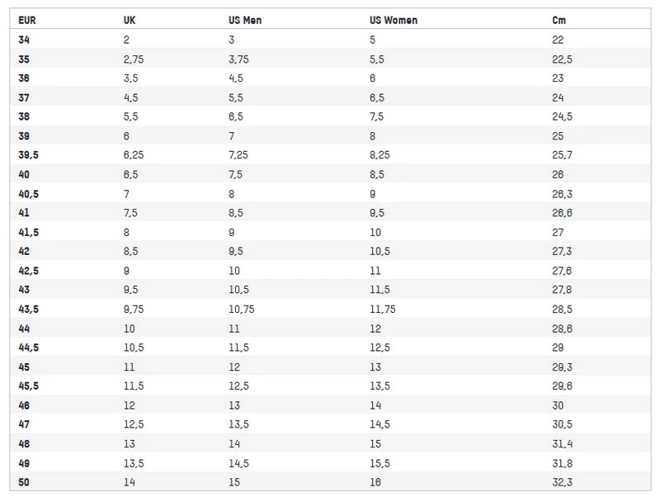This screenshot has height=497, width=660.
Task: Select EUR size 42 row label
Action: pos(23,252)
